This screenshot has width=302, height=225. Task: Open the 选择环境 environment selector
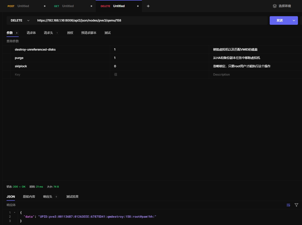[x=285, y=6]
